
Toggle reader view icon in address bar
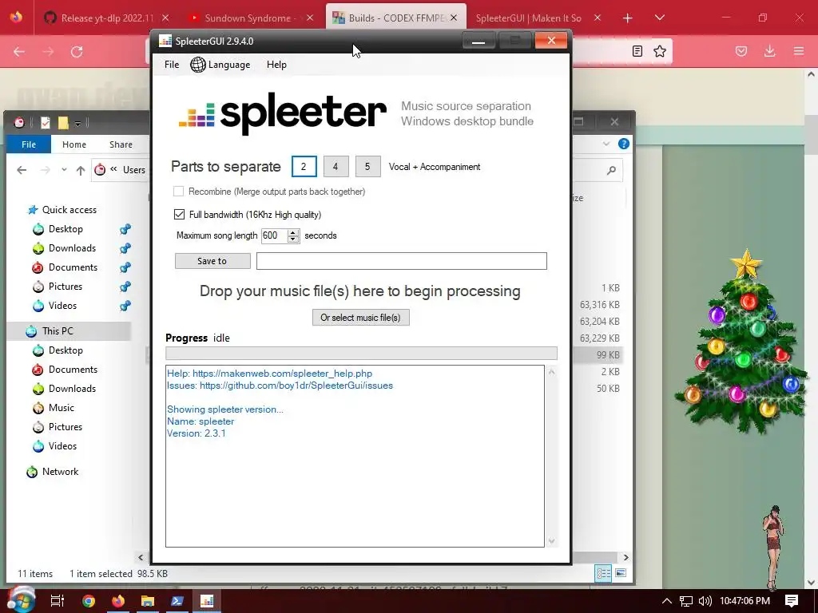coord(637,51)
